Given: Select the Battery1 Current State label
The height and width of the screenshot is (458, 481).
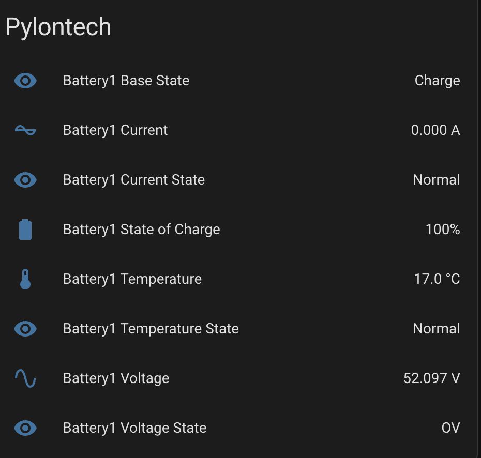Looking at the screenshot, I should [x=133, y=180].
